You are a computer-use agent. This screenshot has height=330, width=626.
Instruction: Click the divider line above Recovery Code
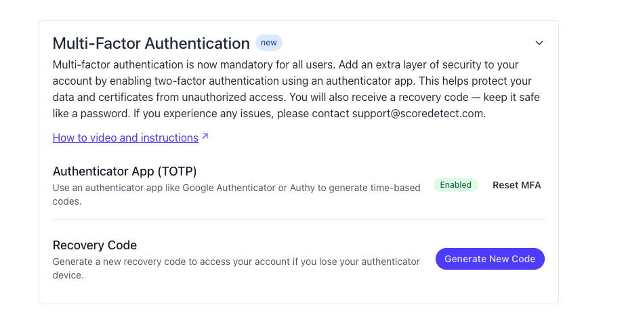[x=298, y=219]
